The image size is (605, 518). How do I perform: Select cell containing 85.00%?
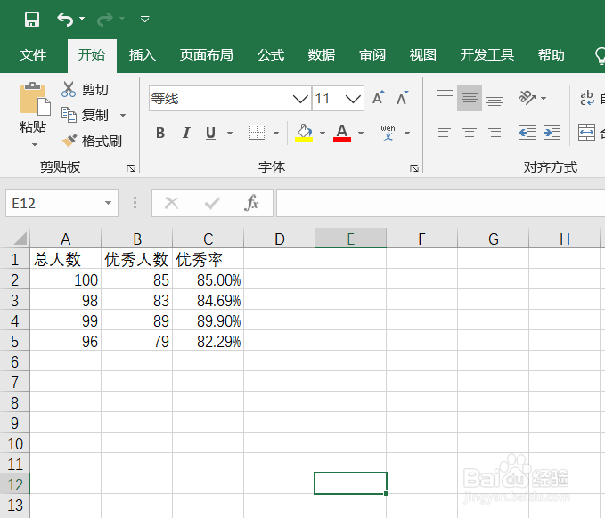(x=208, y=279)
